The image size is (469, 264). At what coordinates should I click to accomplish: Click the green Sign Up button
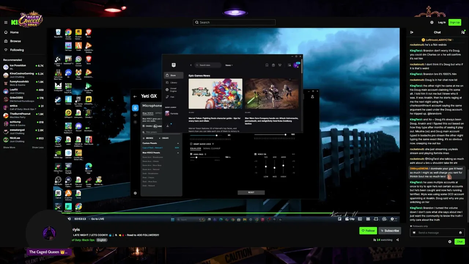(x=455, y=22)
